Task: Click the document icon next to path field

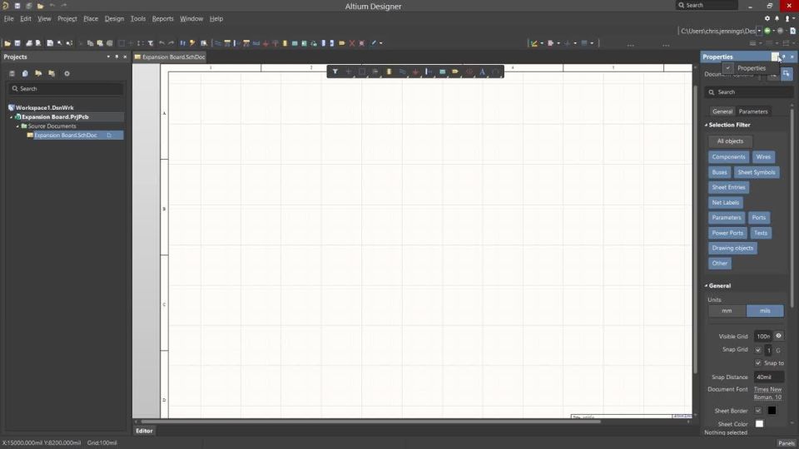Action: point(792,31)
